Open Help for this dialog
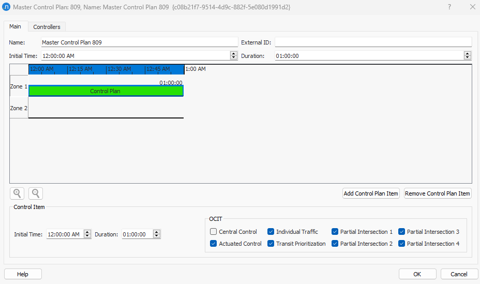480x284 pixels. click(x=23, y=274)
